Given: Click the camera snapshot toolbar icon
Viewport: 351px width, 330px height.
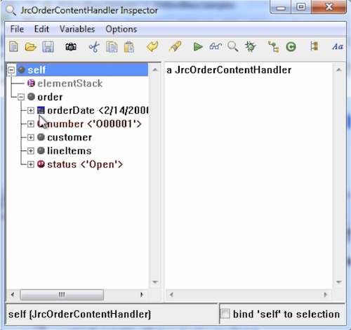Looking at the screenshot, I should pos(71,47).
